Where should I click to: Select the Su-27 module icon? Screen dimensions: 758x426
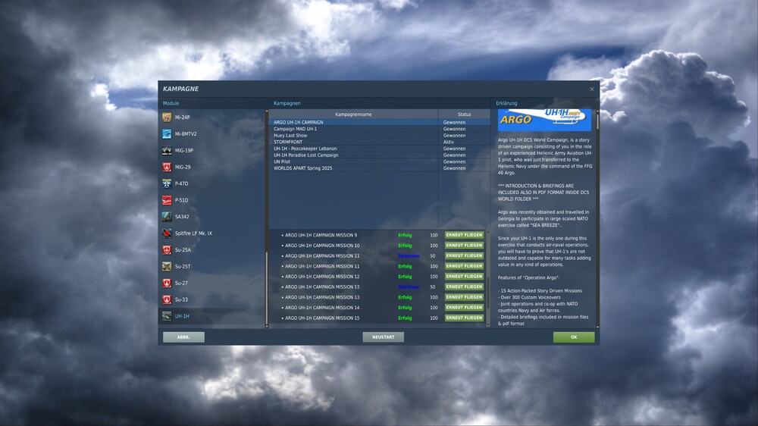pos(167,283)
